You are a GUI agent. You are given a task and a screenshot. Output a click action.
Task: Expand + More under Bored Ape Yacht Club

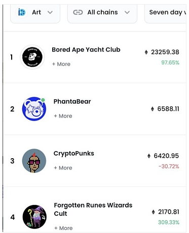coord(61,64)
